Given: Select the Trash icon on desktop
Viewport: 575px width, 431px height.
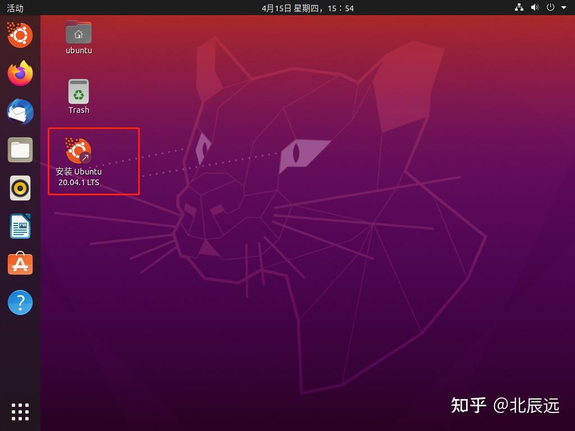Looking at the screenshot, I should coord(79,97).
